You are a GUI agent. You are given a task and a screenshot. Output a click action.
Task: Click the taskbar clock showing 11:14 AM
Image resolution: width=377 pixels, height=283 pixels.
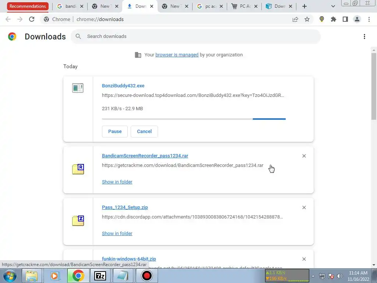click(x=358, y=276)
